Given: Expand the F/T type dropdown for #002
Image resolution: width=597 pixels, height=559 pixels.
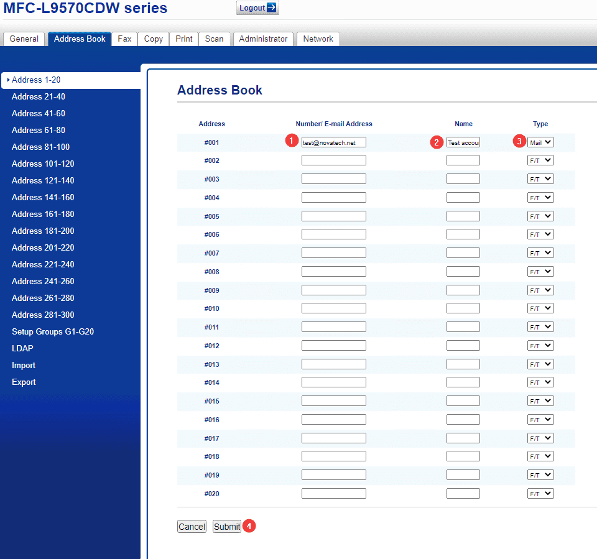Looking at the screenshot, I should 540,160.
